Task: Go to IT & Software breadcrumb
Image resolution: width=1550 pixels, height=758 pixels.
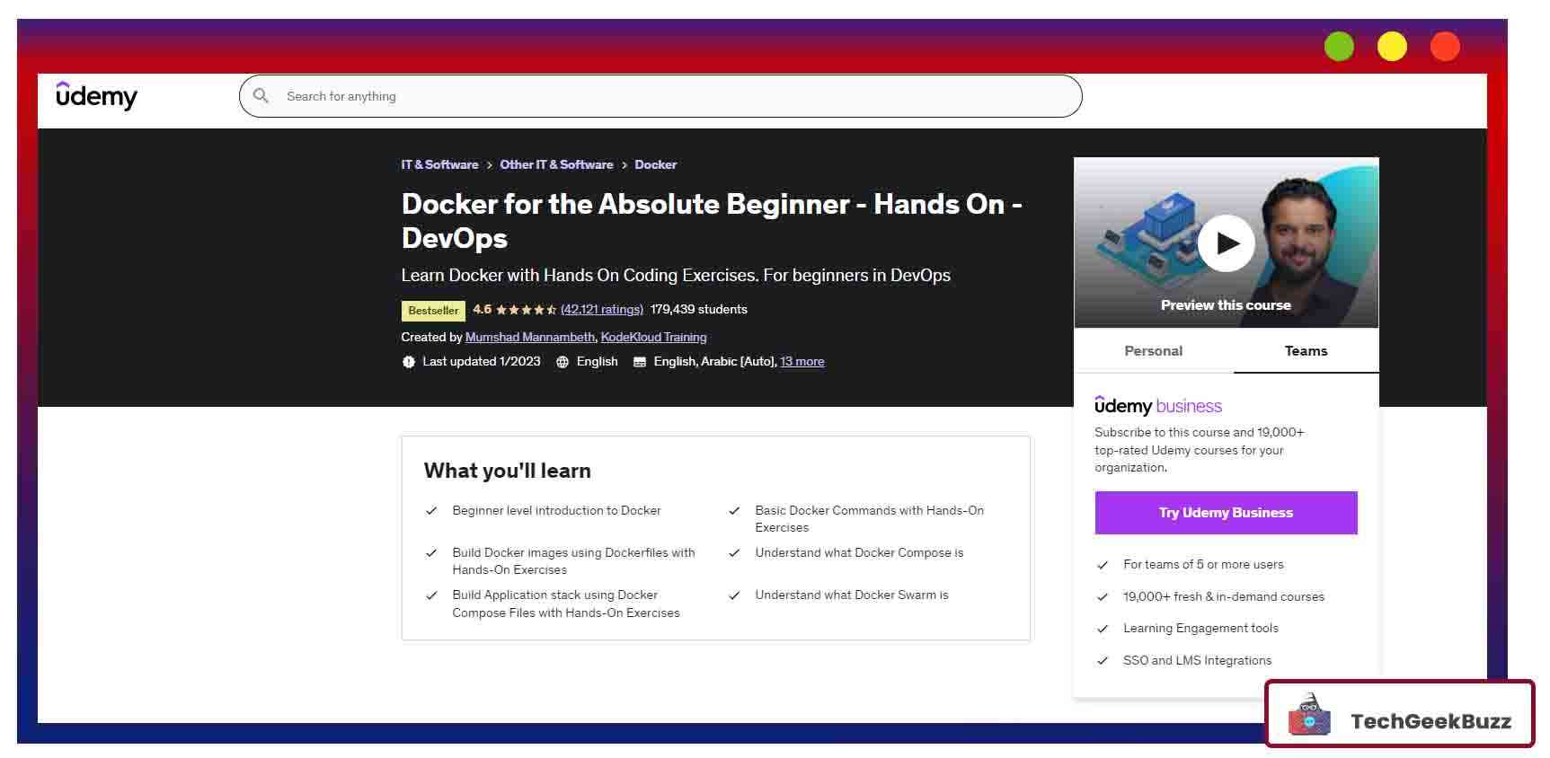Action: click(439, 165)
